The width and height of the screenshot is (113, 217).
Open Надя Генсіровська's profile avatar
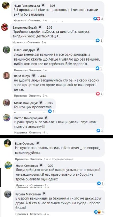(6, 6)
